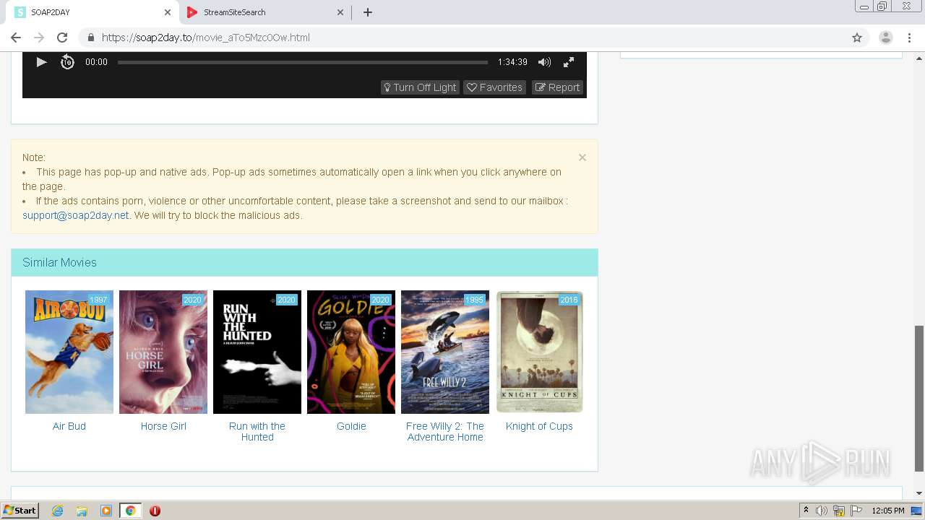Open Air Bud poster thumbnail
This screenshot has height=520, width=925.
[x=69, y=352]
